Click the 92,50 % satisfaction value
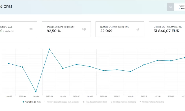This screenshot has width=185, height=111. (x=54, y=31)
